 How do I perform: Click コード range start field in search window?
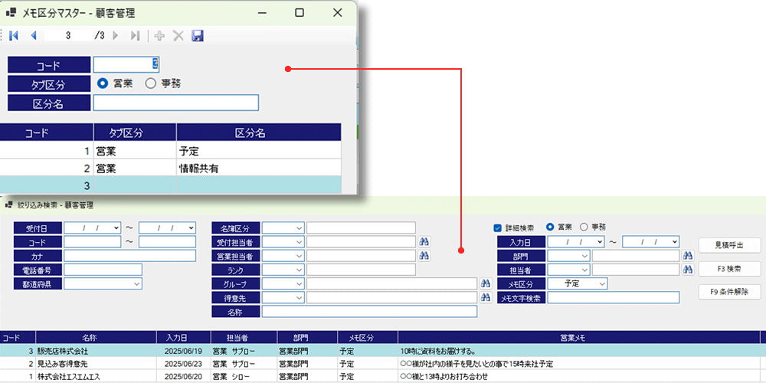point(92,242)
